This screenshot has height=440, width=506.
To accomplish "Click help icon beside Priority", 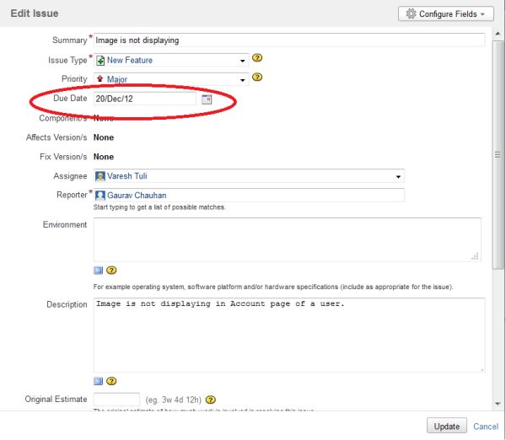I will (x=258, y=78).
